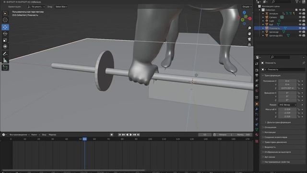The image size is (307, 173).
Task: Select the Measure ruler tool
Action: click(x=5, y=60)
